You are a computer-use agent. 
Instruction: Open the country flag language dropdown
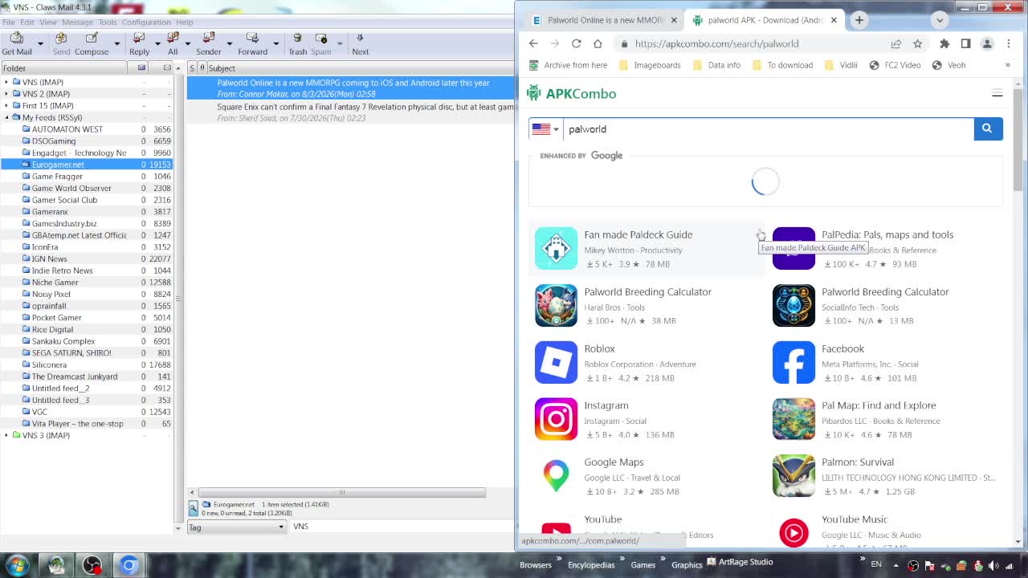coord(545,129)
